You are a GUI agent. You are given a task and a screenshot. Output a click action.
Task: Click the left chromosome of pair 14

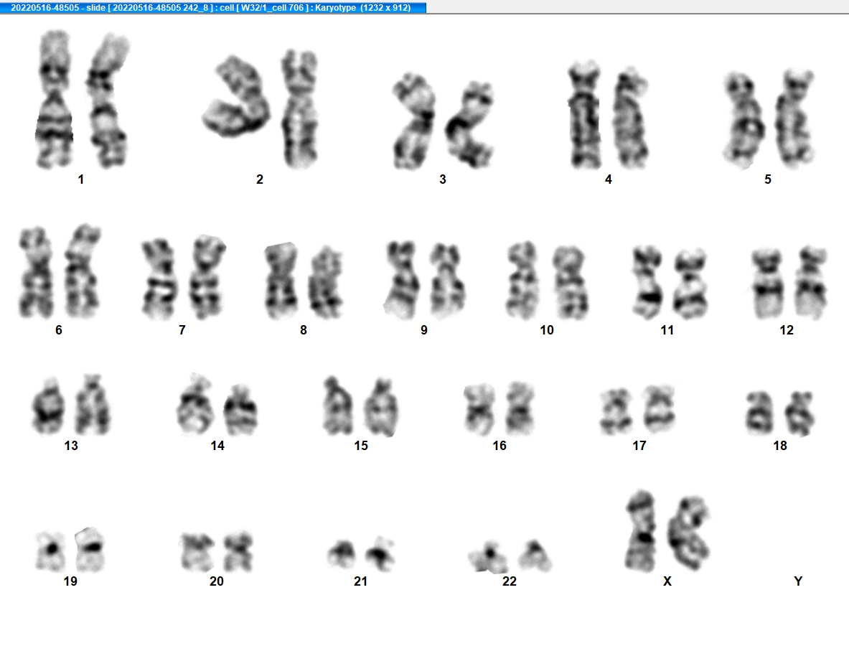[x=194, y=404]
